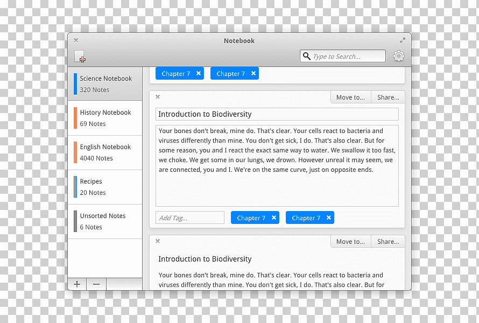Click the magnifier icon in search box
Screen dimensions: 479x323
click(x=307, y=56)
